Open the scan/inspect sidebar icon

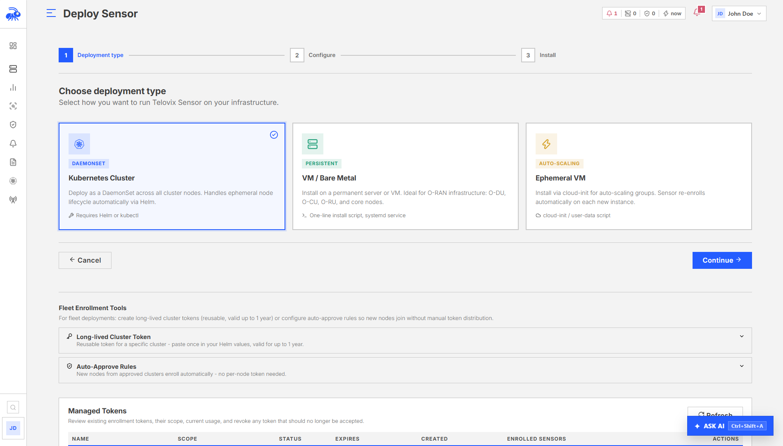pos(13,106)
